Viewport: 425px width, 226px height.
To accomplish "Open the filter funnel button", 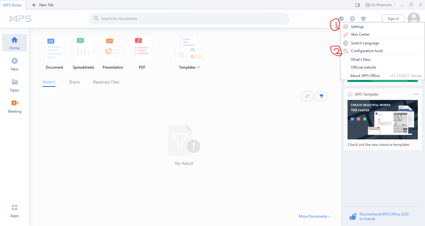I will [321, 96].
